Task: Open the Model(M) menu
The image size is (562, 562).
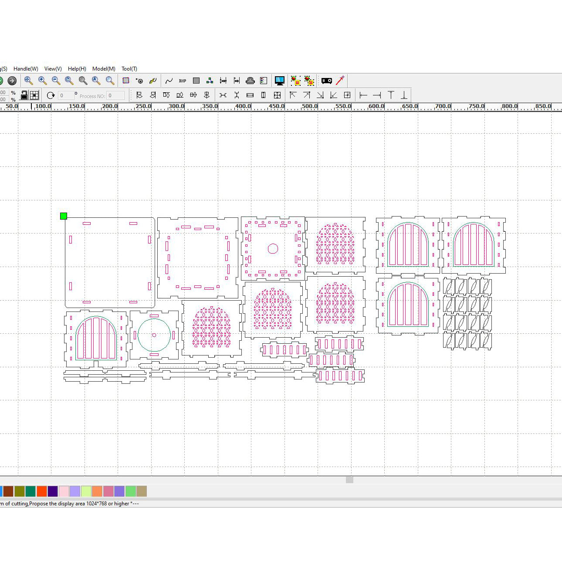Action: point(104,69)
